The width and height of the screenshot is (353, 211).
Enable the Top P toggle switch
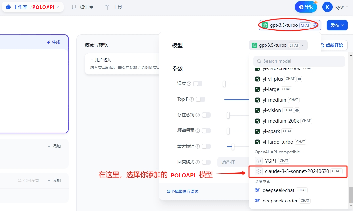point(200,99)
